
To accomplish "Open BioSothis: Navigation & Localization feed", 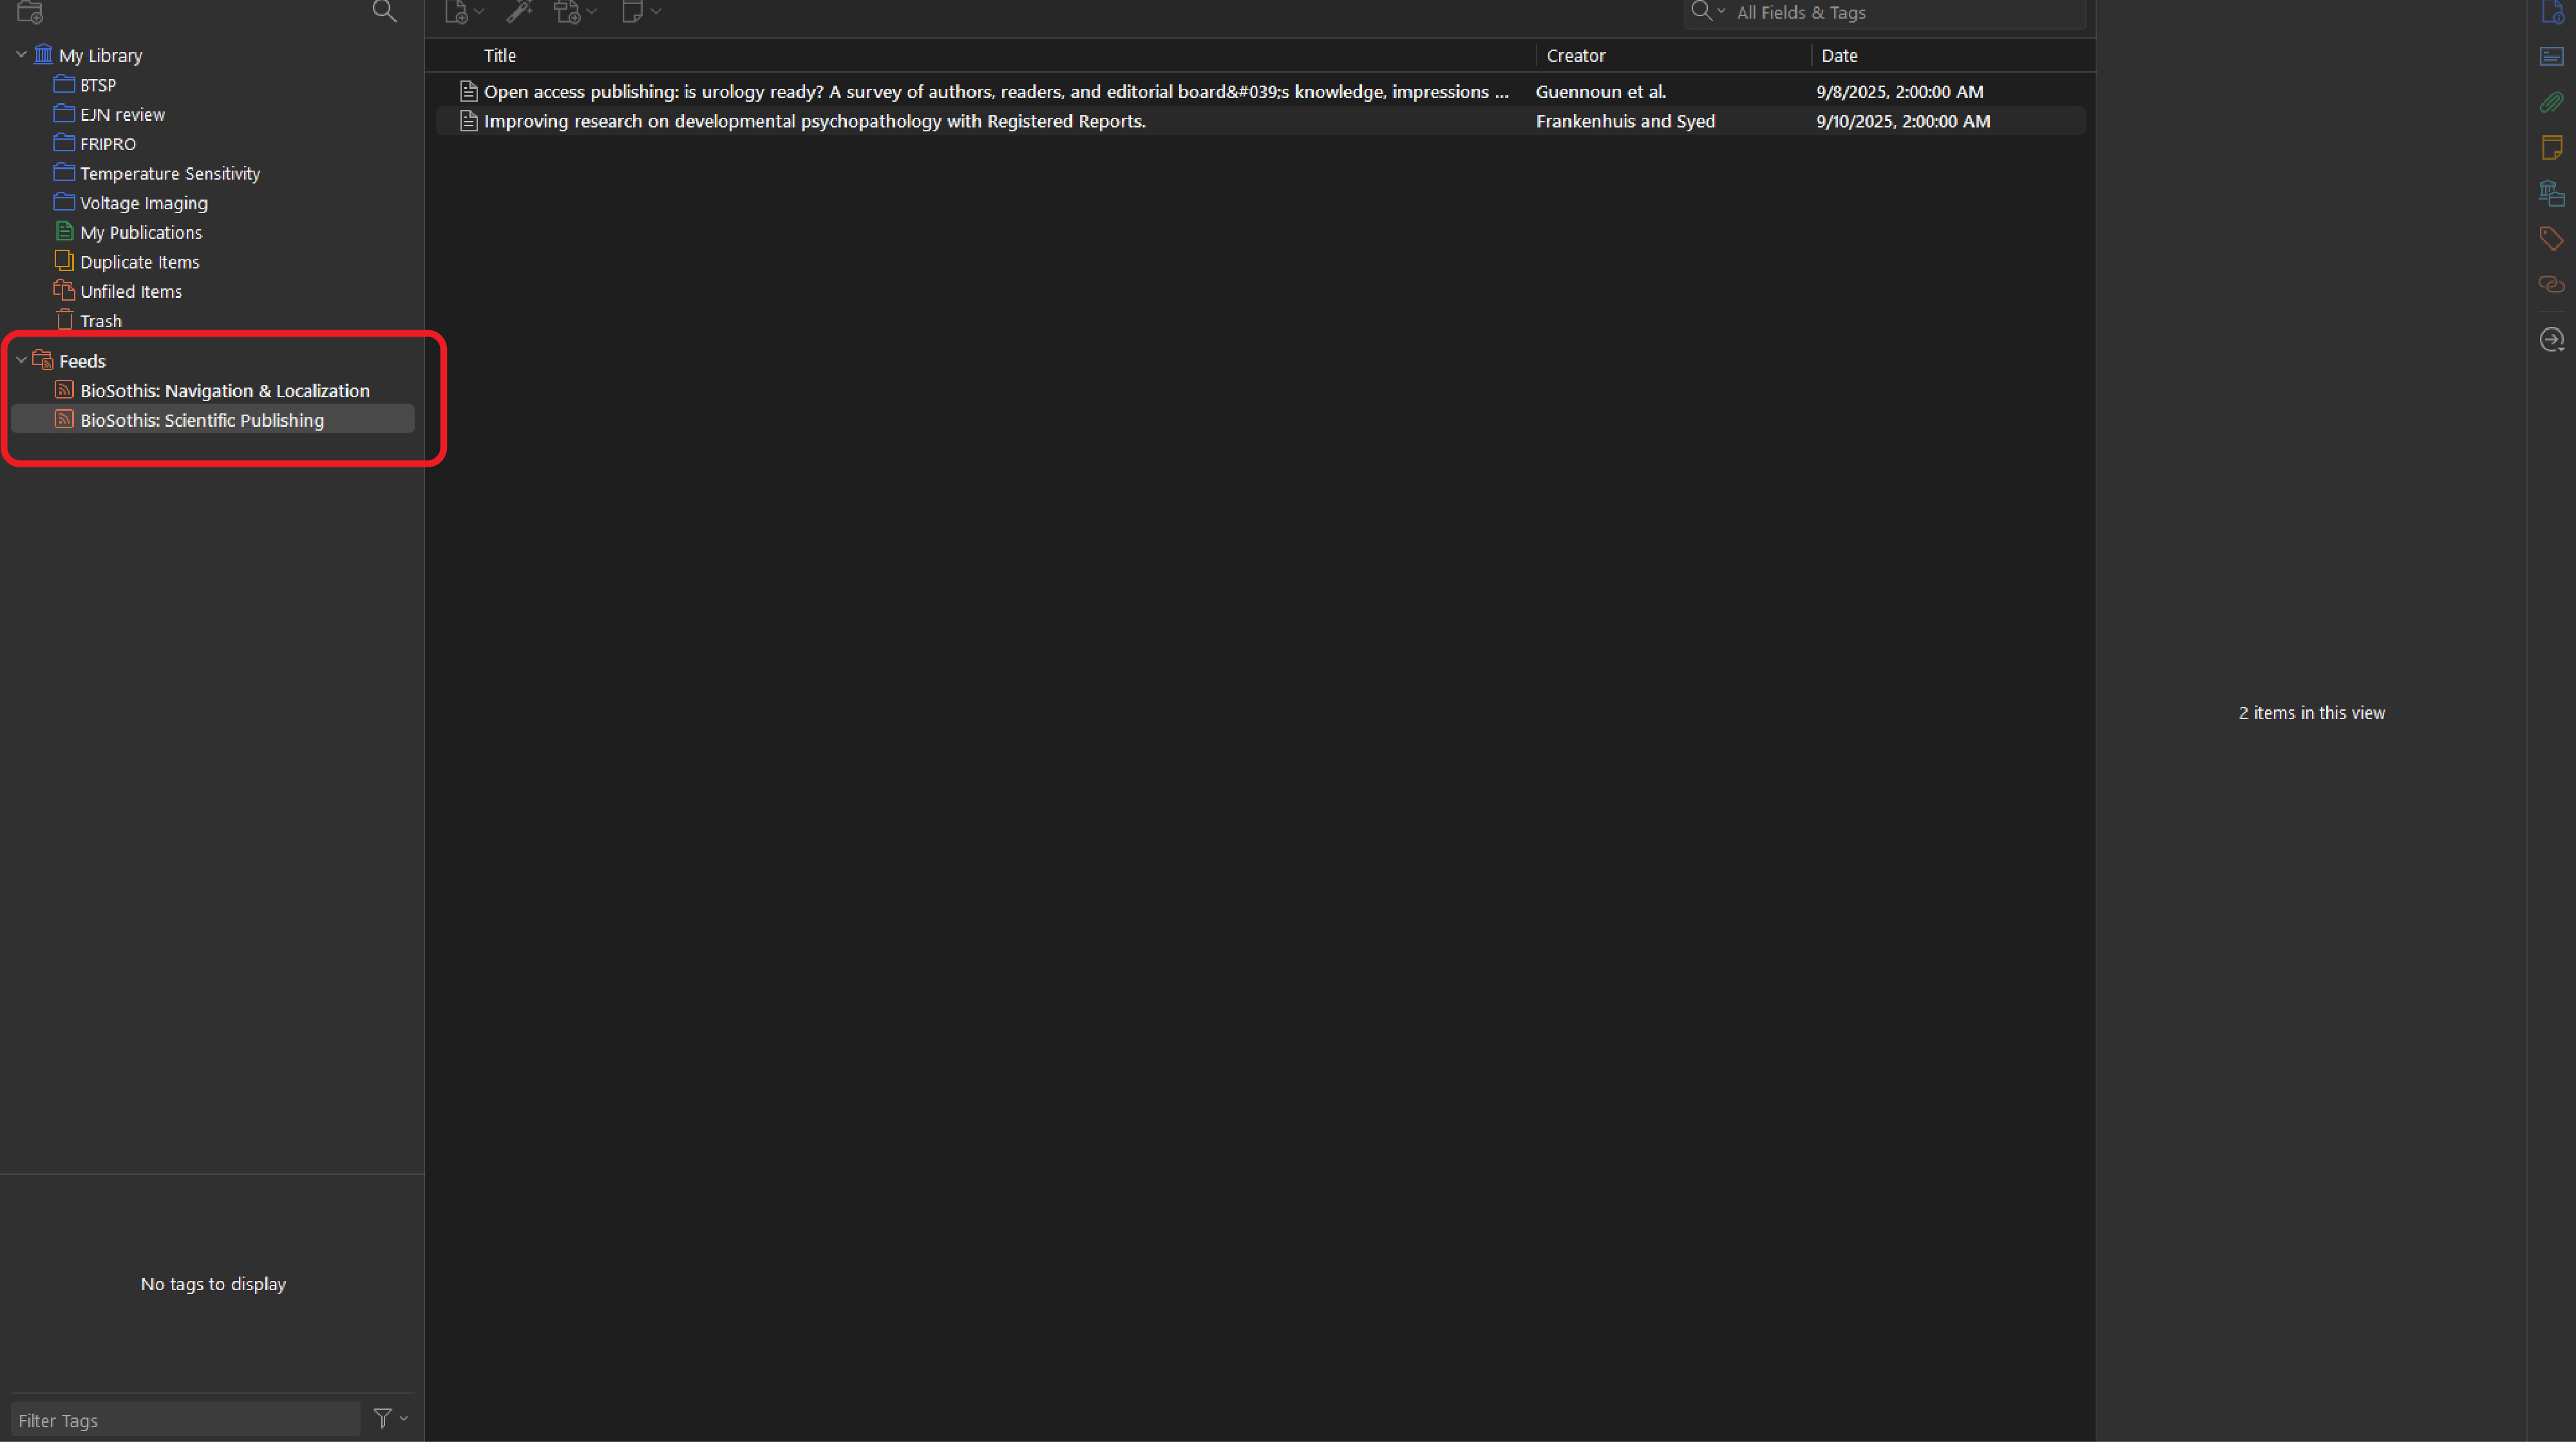I will [x=224, y=391].
